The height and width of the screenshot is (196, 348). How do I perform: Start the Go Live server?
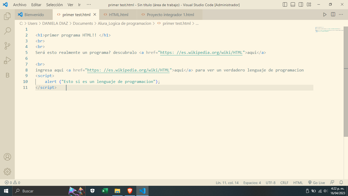[x=316, y=182]
